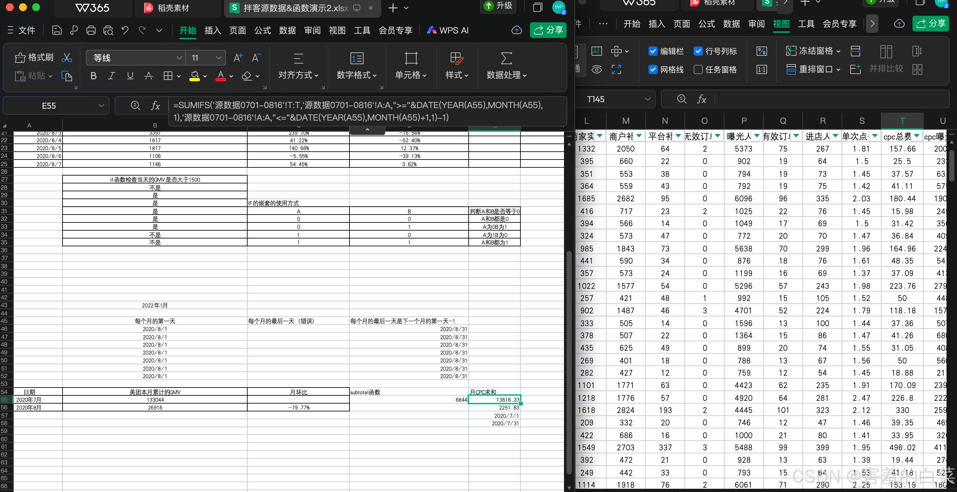Select column T header
The image size is (957, 492).
point(902,121)
